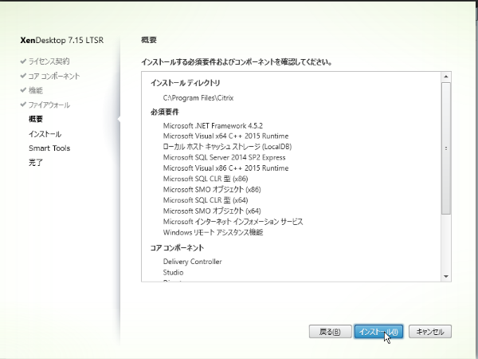Click the インストール button
This screenshot has width=478, height=359.
pos(378,332)
